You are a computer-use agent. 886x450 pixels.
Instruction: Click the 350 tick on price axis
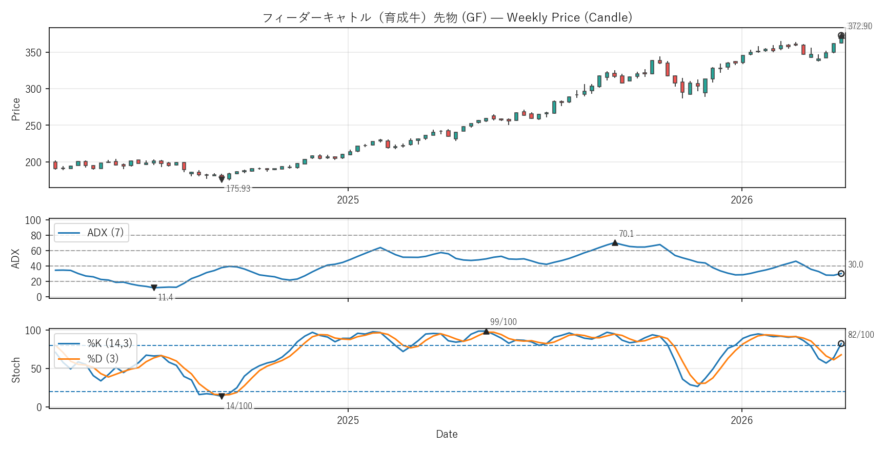click(x=33, y=53)
